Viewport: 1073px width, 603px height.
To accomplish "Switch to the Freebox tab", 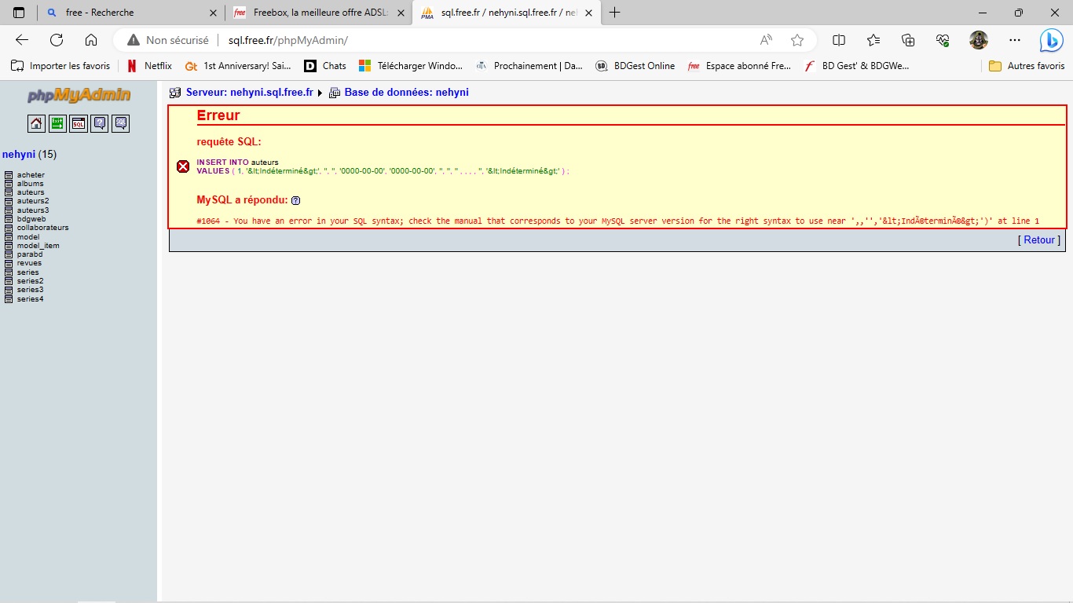I will pos(314,13).
